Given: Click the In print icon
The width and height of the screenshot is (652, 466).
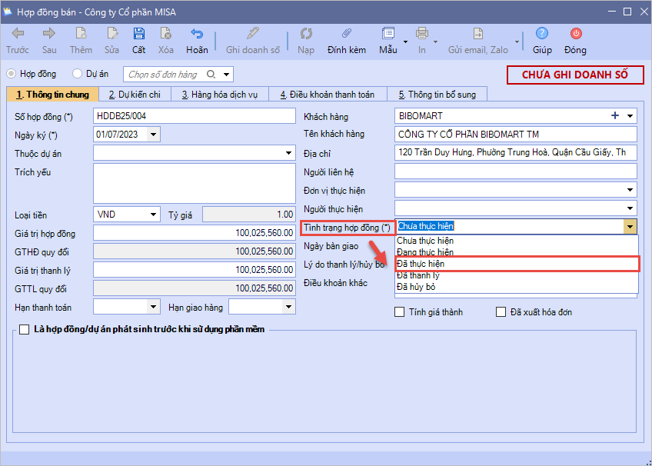Looking at the screenshot, I should [422, 34].
